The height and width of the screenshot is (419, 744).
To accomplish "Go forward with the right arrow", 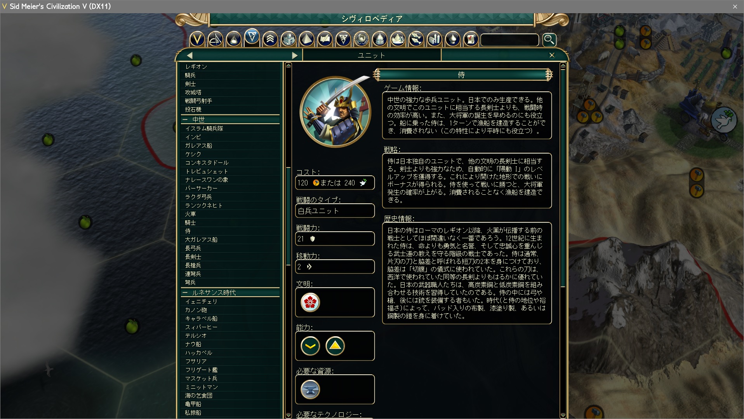I will 295,56.
